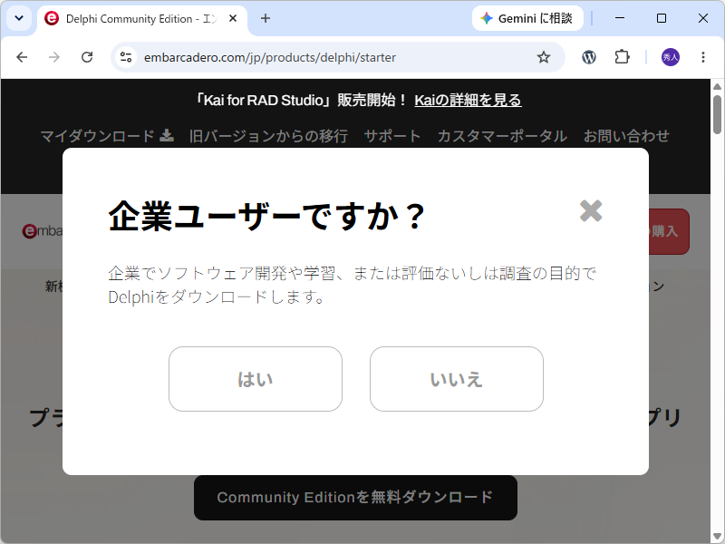
Task: Maximize the Chrome window
Action: 662,18
